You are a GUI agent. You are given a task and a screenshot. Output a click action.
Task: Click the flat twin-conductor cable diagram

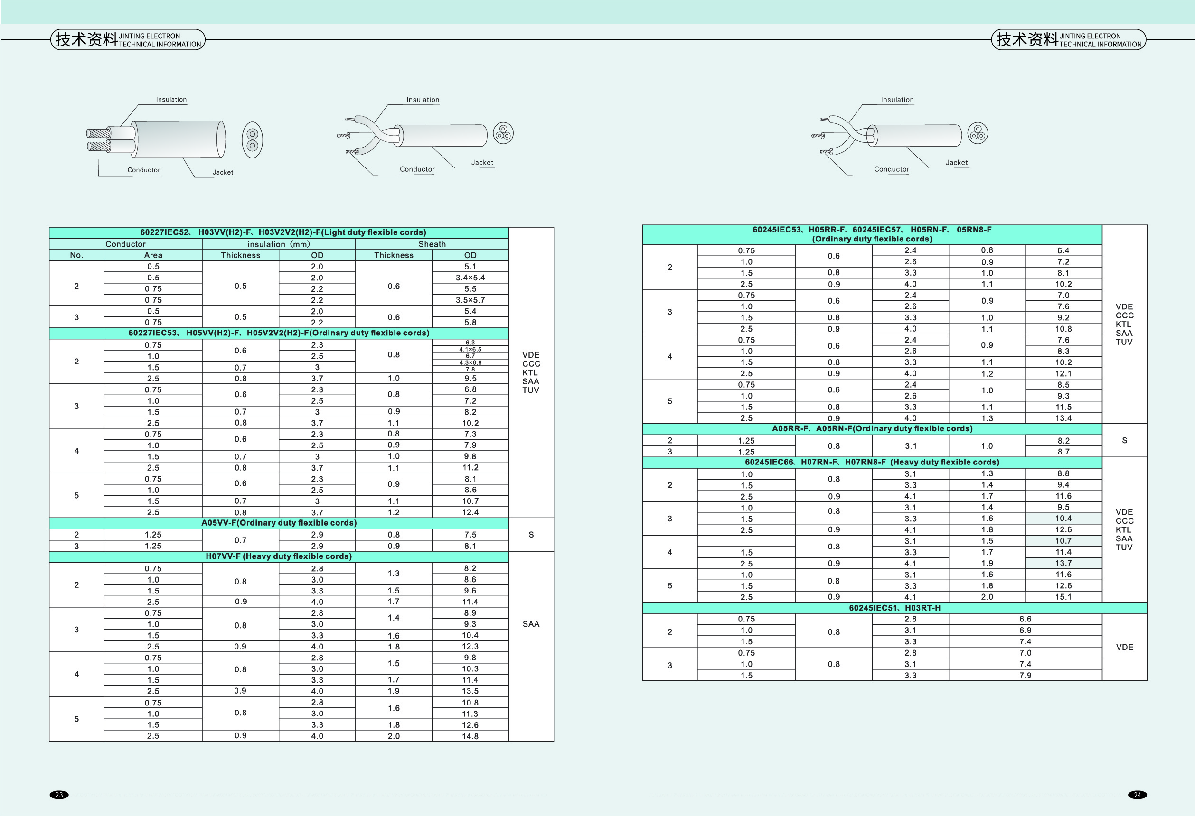(x=157, y=139)
